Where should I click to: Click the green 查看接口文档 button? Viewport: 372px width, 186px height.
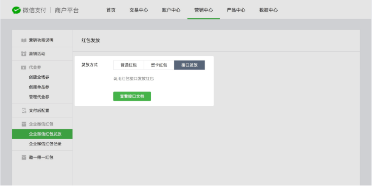coord(132,97)
